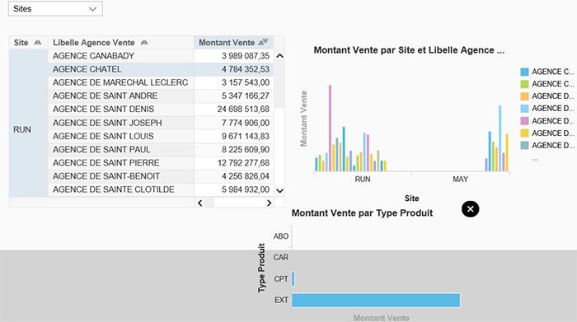
Task: Click the CPT bar in product chart
Action: 293,278
